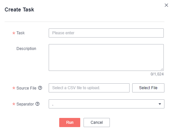The width and height of the screenshot is (172, 131).
Task: Click the 0/1,024 character counter
Action: (x=157, y=74)
